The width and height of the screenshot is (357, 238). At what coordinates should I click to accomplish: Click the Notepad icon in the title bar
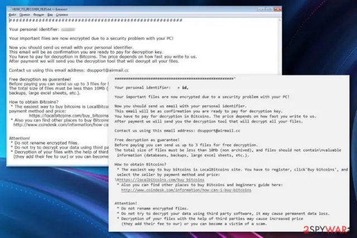coord(10,9)
